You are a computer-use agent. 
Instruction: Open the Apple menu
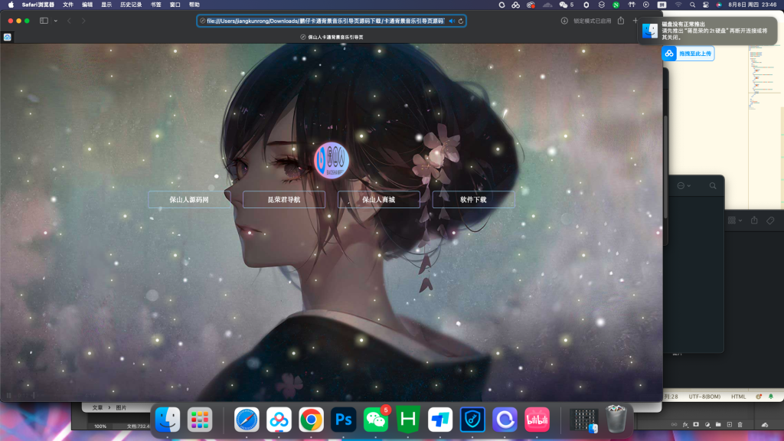pyautogui.click(x=11, y=5)
